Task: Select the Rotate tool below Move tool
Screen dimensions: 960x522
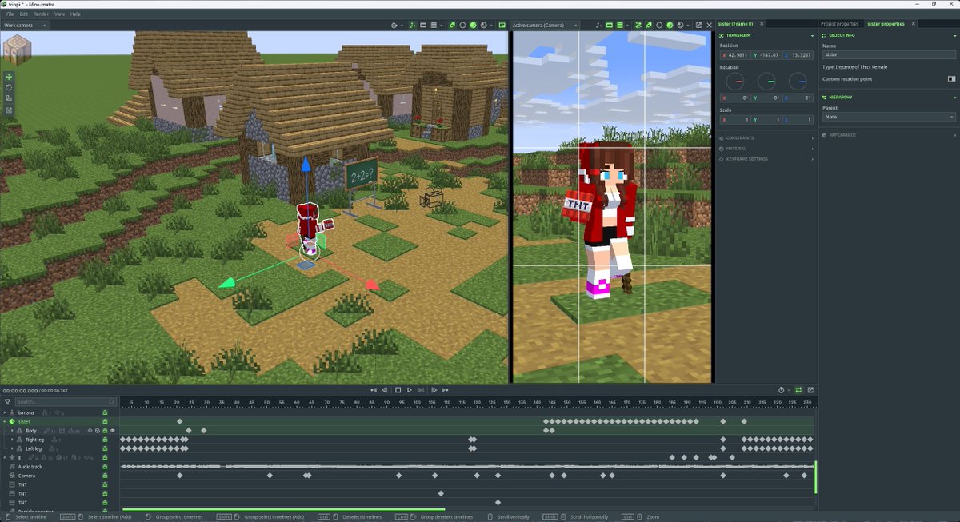Action: 9,87
